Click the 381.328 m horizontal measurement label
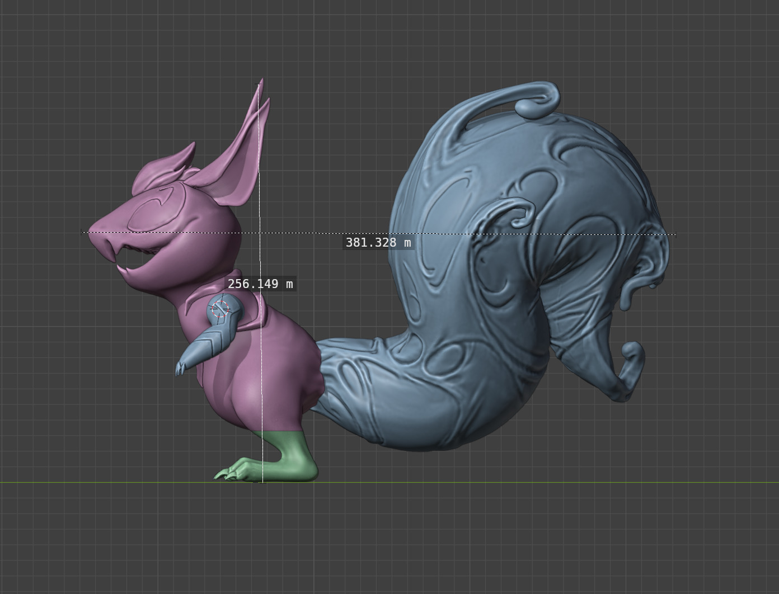Screen dimensions: 779x594 378,242
